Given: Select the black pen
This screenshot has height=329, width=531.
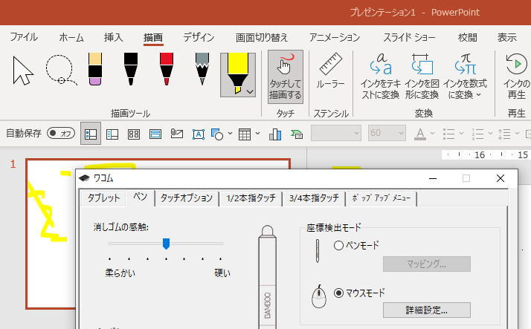Looking at the screenshot, I should tap(131, 69).
